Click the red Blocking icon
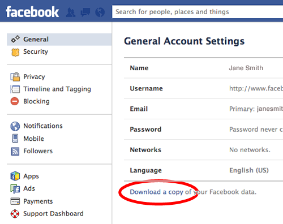Image resolution: width=283 pixels, height=224 pixels. [15, 101]
